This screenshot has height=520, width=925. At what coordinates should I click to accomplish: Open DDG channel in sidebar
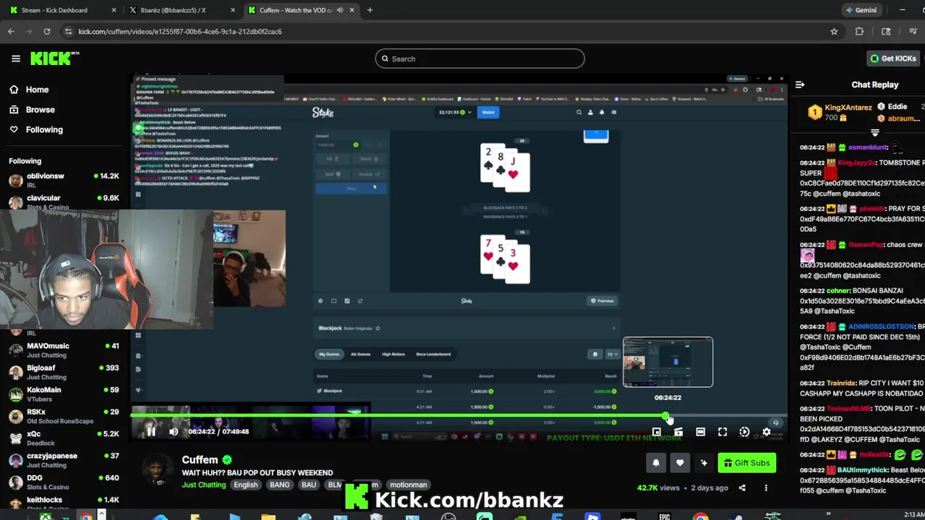pos(64,482)
